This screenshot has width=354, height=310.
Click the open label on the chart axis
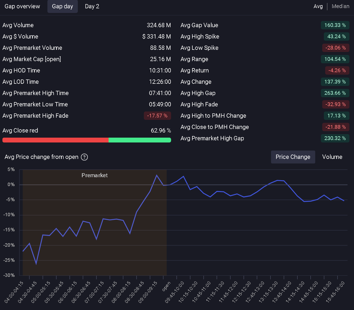pyautogui.click(x=166, y=286)
